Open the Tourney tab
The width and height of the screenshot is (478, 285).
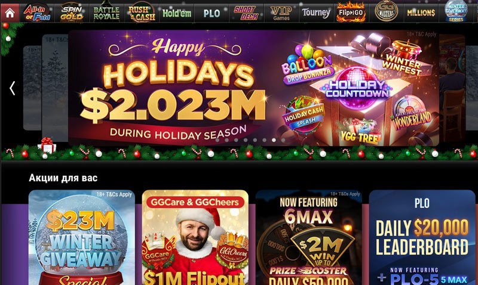(316, 13)
